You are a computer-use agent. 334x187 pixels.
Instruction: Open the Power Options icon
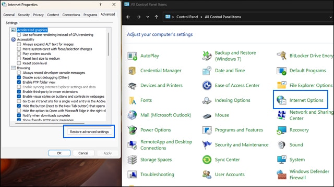tap(132, 130)
